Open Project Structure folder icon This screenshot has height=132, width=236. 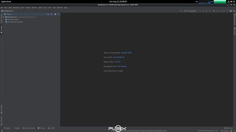[231, 11]
